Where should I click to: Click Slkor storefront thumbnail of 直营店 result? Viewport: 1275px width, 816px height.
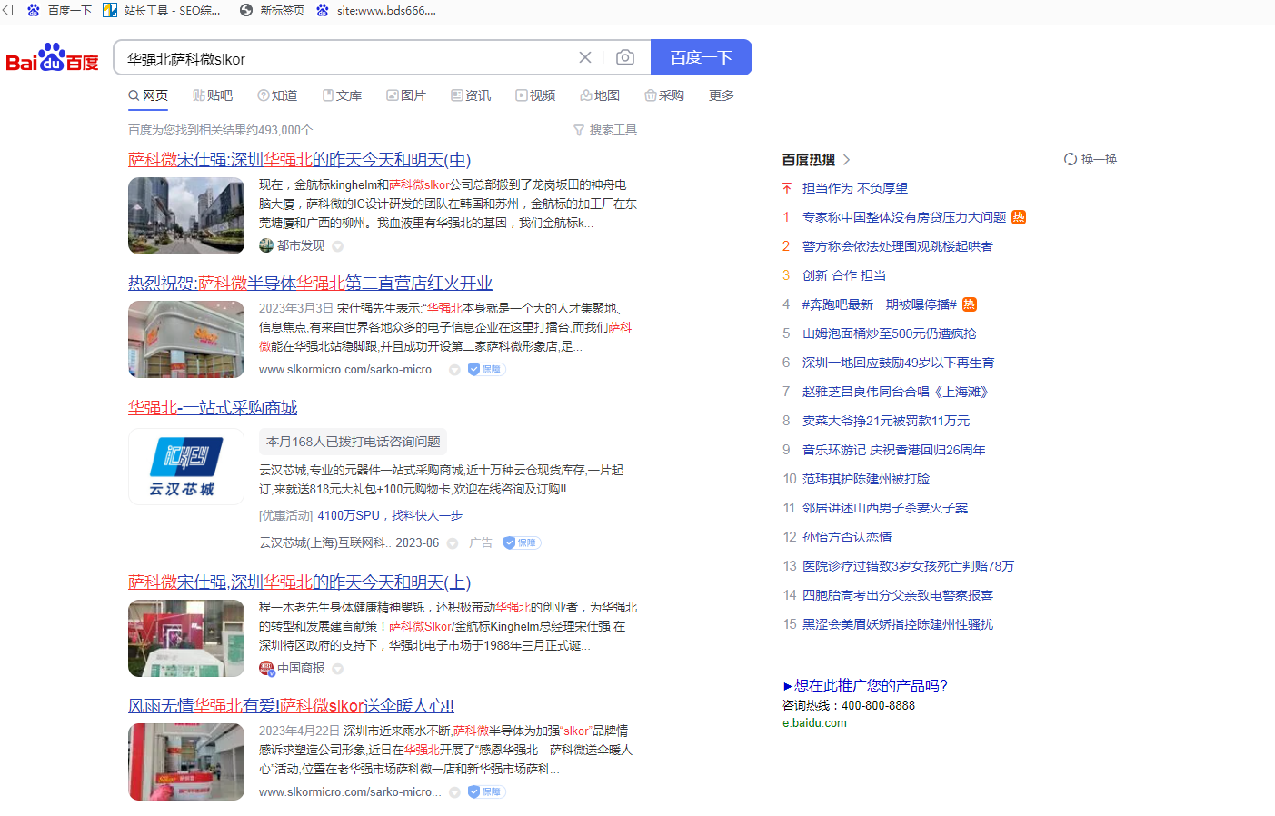186,339
